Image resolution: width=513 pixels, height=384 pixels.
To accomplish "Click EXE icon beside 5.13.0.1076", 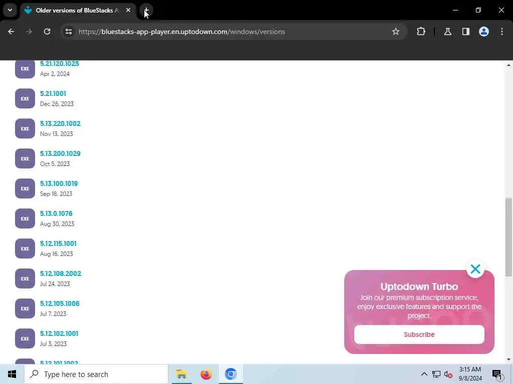I will click(x=25, y=219).
